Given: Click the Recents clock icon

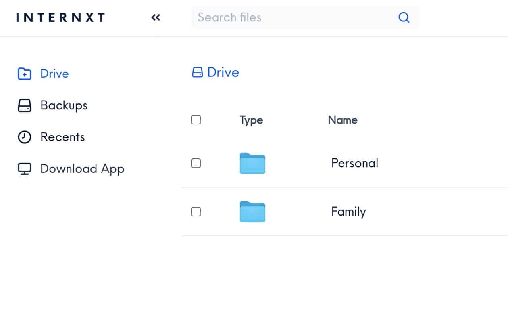Looking at the screenshot, I should [24, 137].
